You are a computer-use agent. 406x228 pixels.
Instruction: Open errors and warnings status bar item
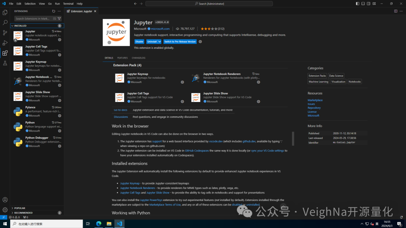[x=14, y=217]
